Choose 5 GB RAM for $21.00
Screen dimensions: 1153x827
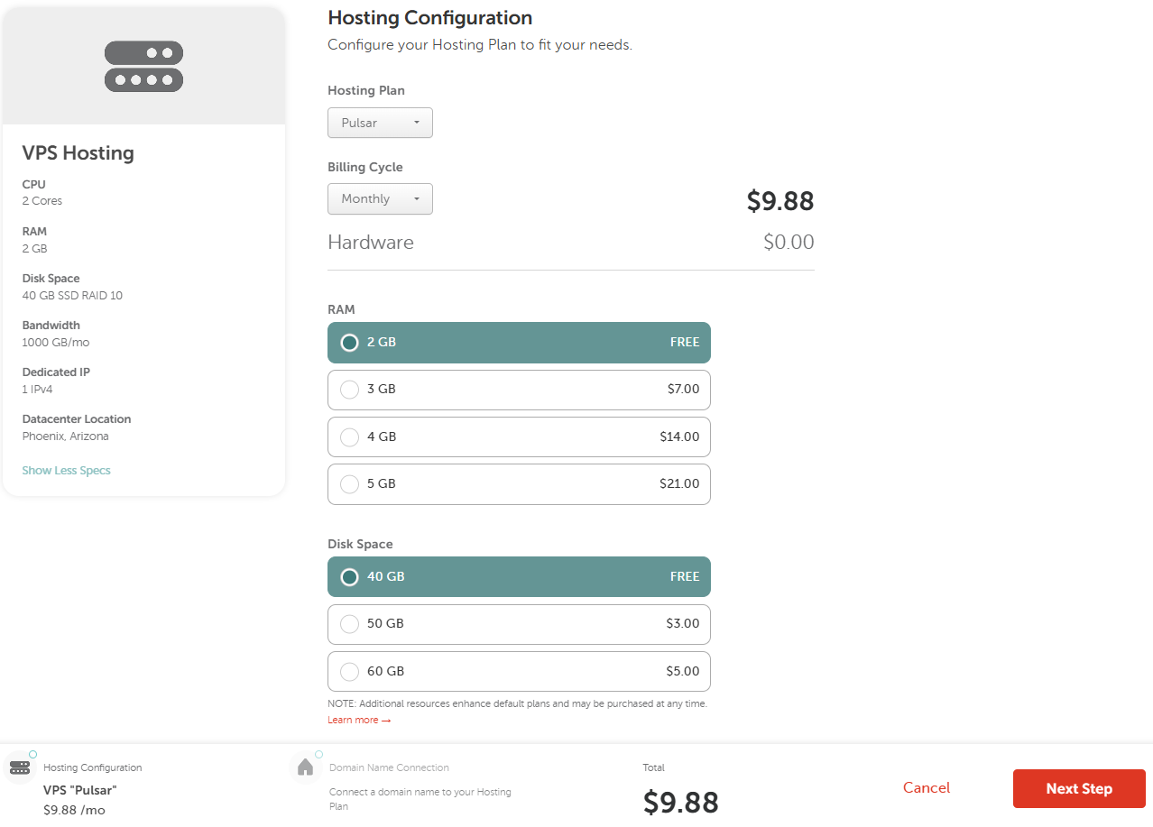click(x=519, y=484)
